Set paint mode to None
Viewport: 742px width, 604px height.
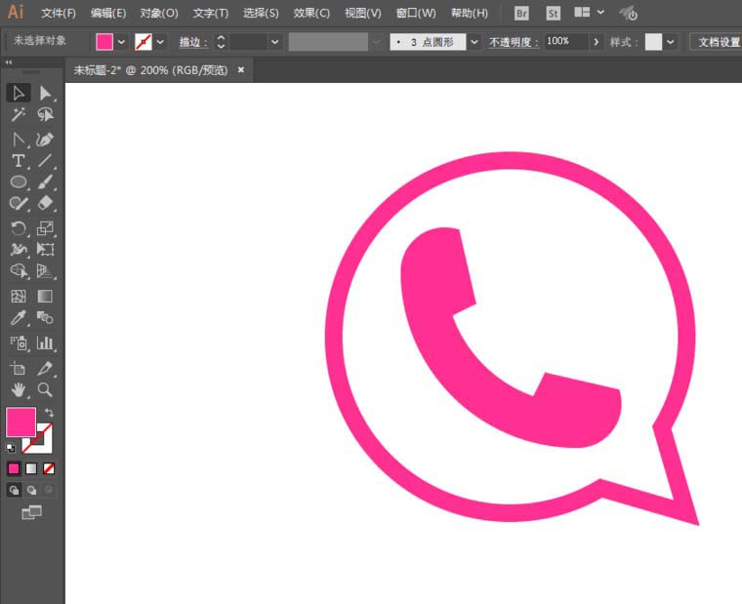(48, 468)
